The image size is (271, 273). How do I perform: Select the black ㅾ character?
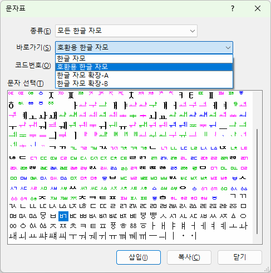pyautogui.click(x=223, y=216)
